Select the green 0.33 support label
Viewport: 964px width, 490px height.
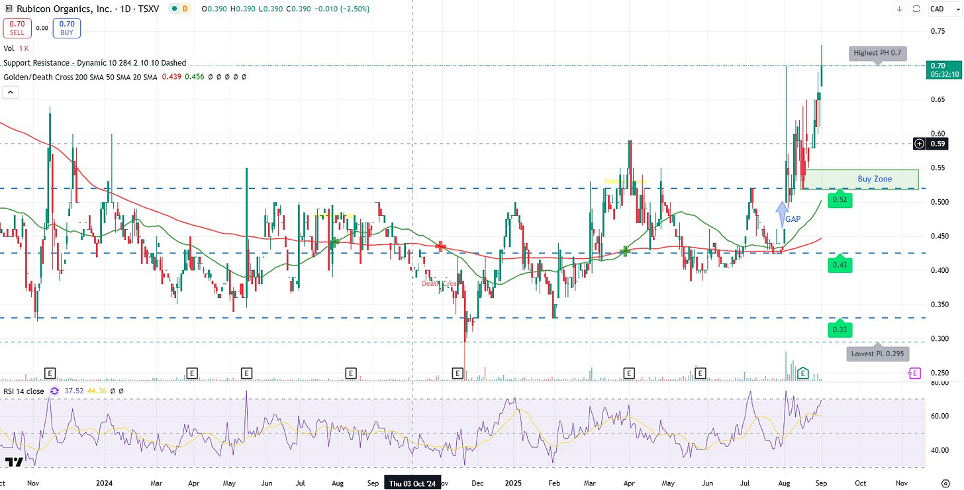(840, 328)
